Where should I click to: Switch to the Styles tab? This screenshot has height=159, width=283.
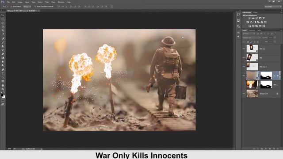(x=255, y=12)
